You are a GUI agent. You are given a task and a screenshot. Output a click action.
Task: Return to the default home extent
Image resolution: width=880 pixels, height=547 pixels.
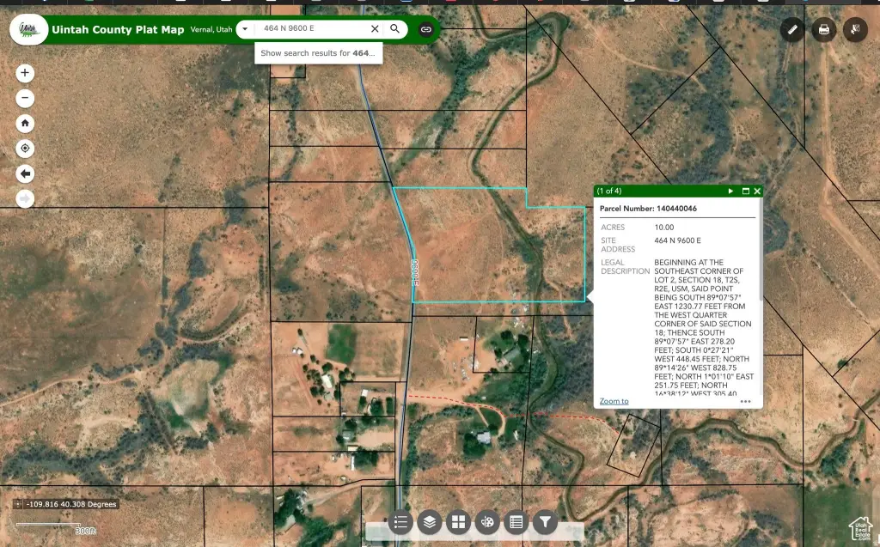coord(26,123)
